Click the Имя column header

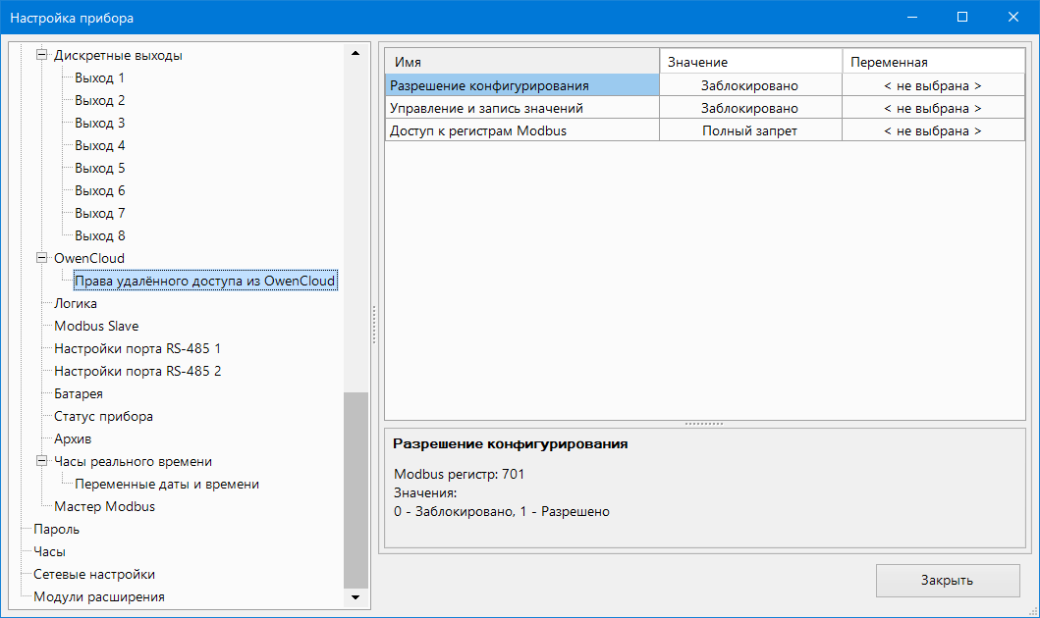(521, 63)
